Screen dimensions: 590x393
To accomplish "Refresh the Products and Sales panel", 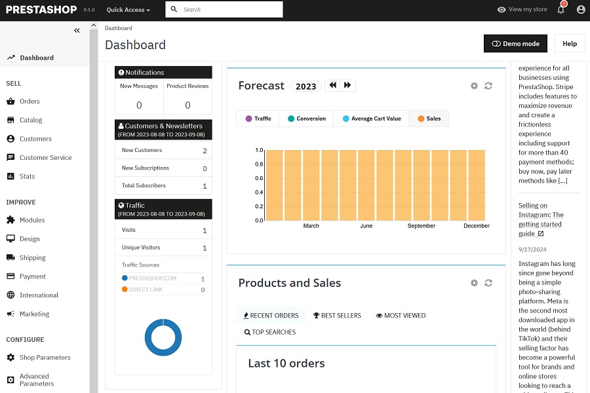I will pos(488,283).
